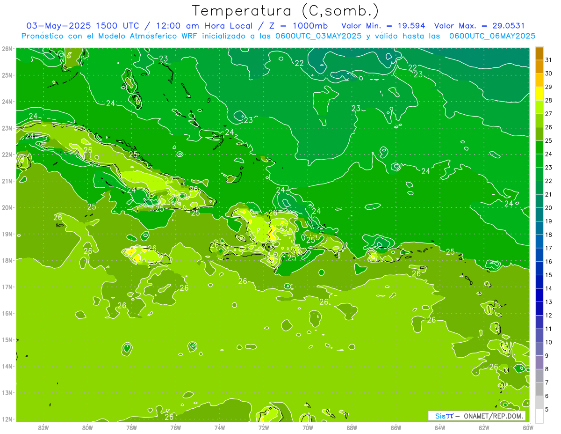Click the "18N" latitude axis label
The height and width of the screenshot is (434, 561).
point(7,260)
